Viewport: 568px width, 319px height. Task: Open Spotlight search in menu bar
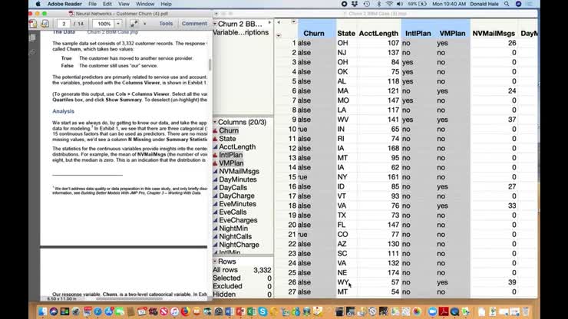pos(507,4)
